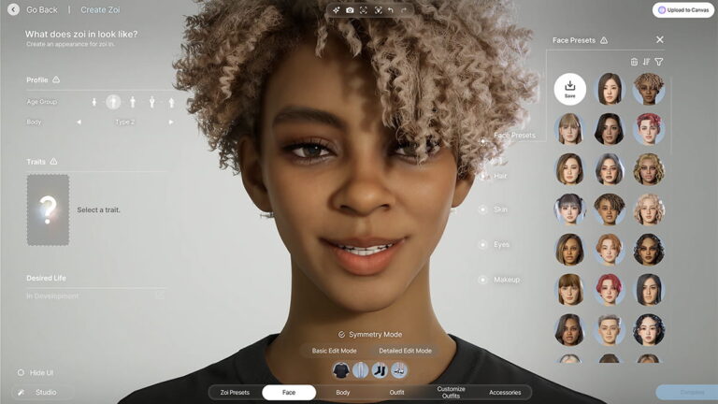The image size is (718, 404).
Task: Select the black t-shirt outfit icon
Action: [x=341, y=370]
